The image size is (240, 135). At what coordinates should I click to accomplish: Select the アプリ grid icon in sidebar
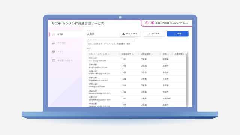54,52
